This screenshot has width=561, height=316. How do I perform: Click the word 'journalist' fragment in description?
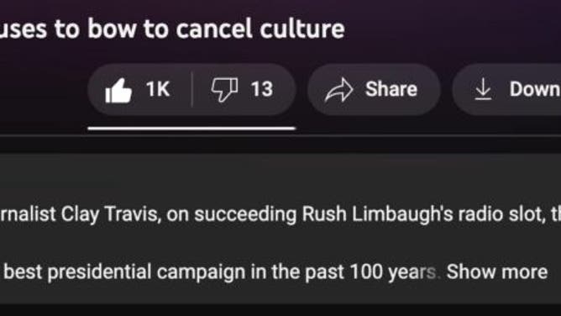pyautogui.click(x=28, y=214)
